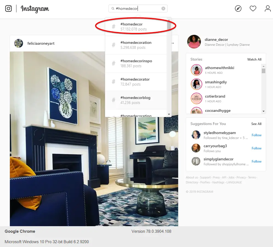
Task: Click the Stories list scrollbar thumb
Action: pos(263,71)
